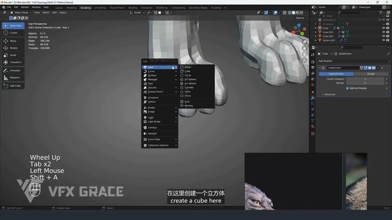Remove the Subdivision modifier with X button
The image size is (392, 220).
point(382,68)
